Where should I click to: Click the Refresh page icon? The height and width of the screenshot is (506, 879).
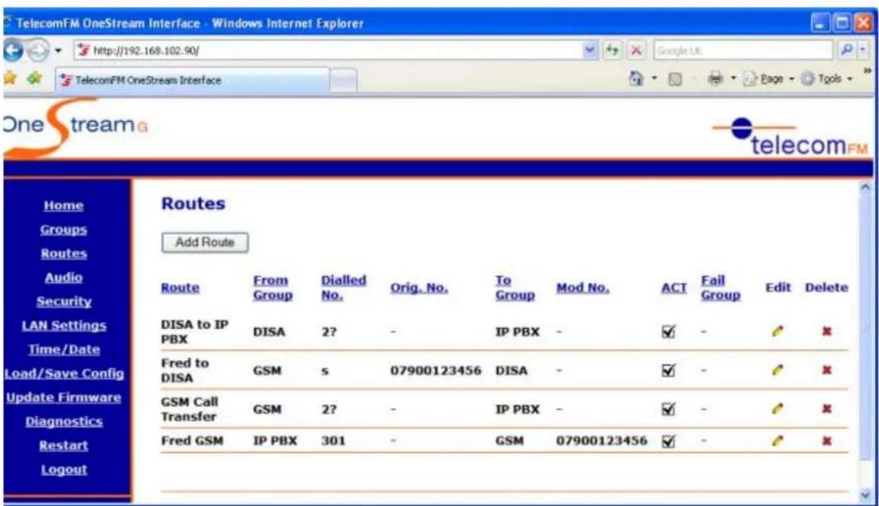point(612,50)
